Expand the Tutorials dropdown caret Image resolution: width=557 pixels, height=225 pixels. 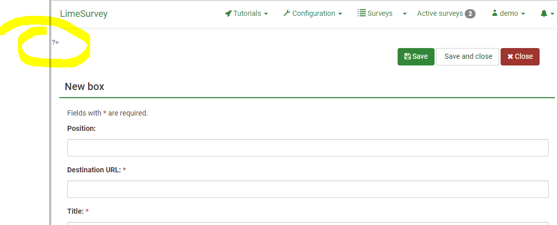coord(266,14)
